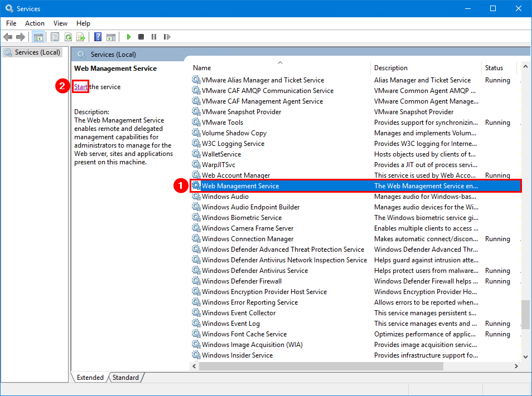This screenshot has height=396, width=532.
Task: Click the horizontal scrollbar thumb
Action: [321, 366]
